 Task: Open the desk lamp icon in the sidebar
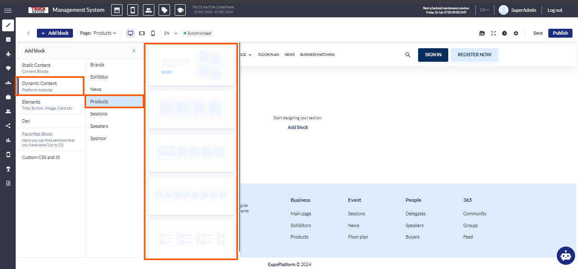pos(8,169)
